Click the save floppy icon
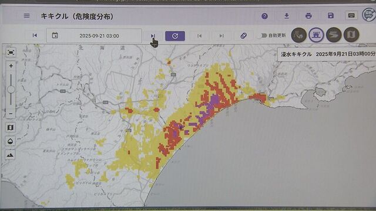Viewport: 376px width, 211px height. pos(331,16)
